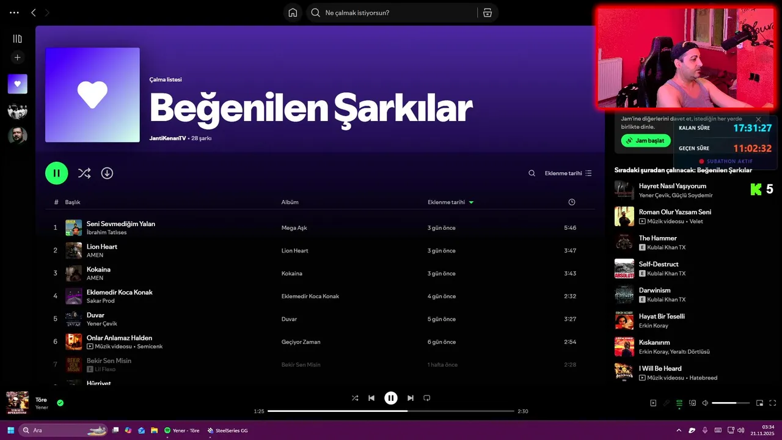Screen dimensions: 782x440
Task: Mute Spotify volume speaker icon
Action: 705,403
